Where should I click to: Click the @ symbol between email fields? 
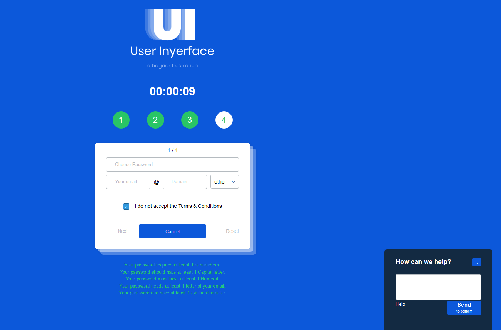point(156,182)
